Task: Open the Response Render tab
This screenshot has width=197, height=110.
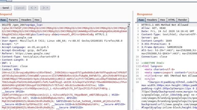Action: pos(183,20)
